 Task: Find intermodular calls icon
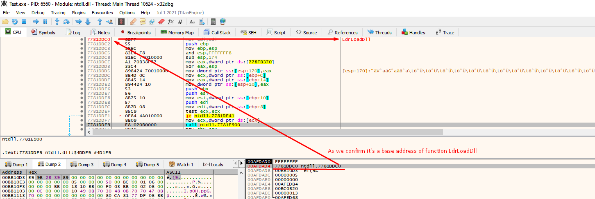(x=202, y=21)
